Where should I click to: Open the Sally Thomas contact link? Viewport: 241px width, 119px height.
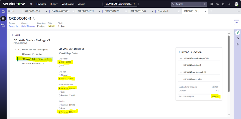(x=28, y=26)
